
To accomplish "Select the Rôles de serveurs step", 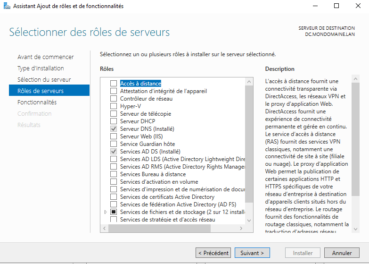I will pos(49,90).
